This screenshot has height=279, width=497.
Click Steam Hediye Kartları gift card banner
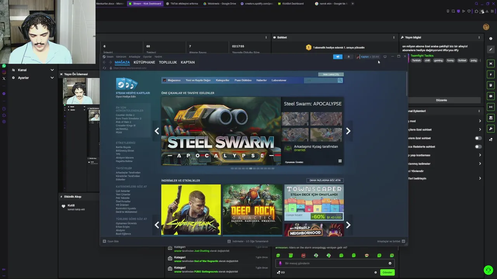(132, 88)
